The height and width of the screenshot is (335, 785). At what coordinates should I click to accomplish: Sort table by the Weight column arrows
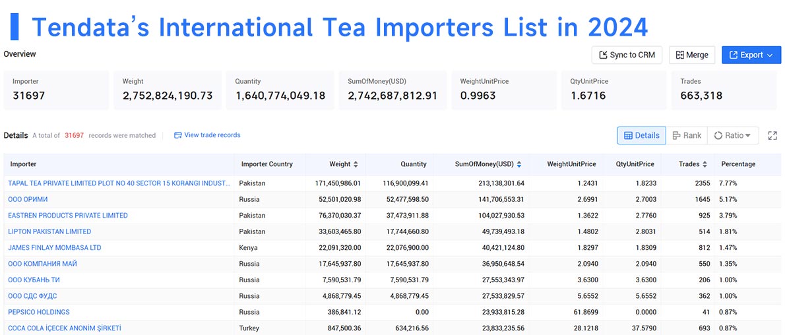click(x=356, y=164)
